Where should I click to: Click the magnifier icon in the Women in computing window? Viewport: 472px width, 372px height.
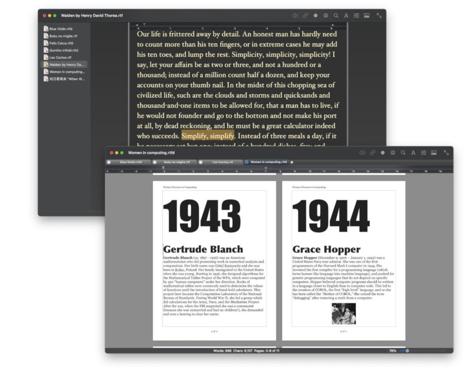point(403,153)
